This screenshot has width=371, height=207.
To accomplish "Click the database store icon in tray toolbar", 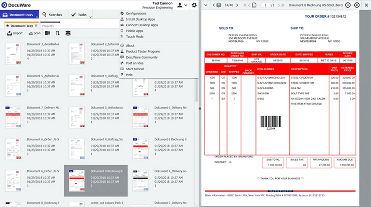I will [68, 33].
